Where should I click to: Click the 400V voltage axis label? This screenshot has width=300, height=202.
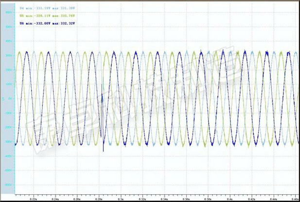tap(8, 41)
